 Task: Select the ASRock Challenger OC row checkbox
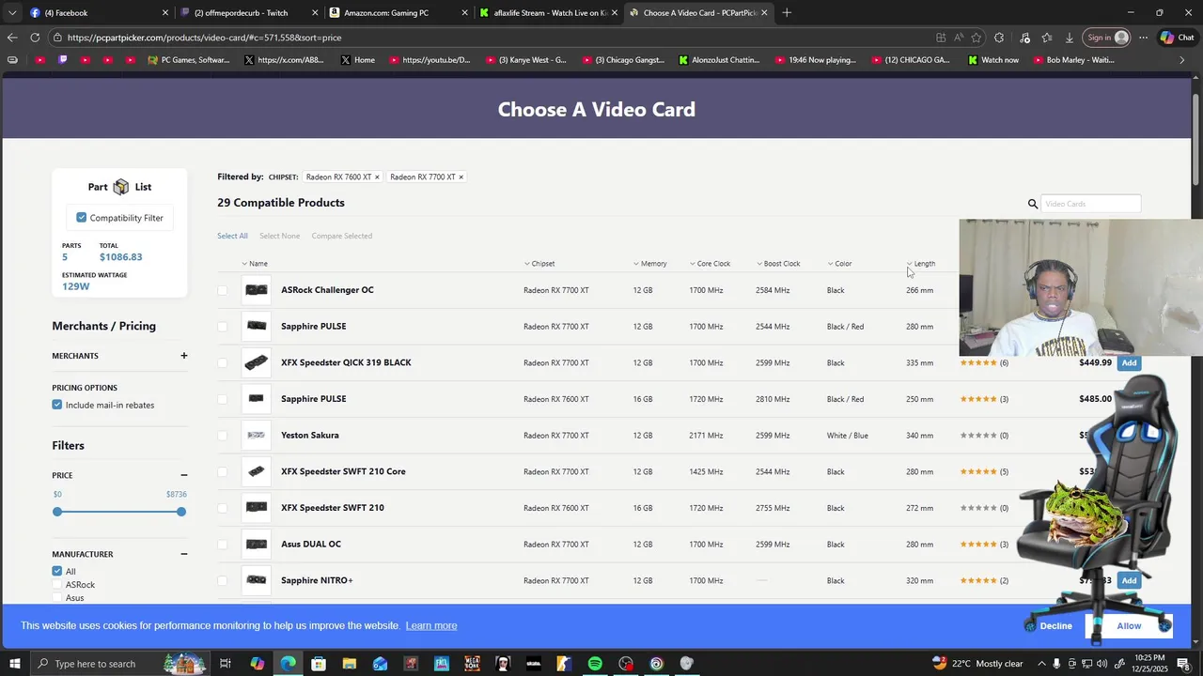click(x=222, y=290)
